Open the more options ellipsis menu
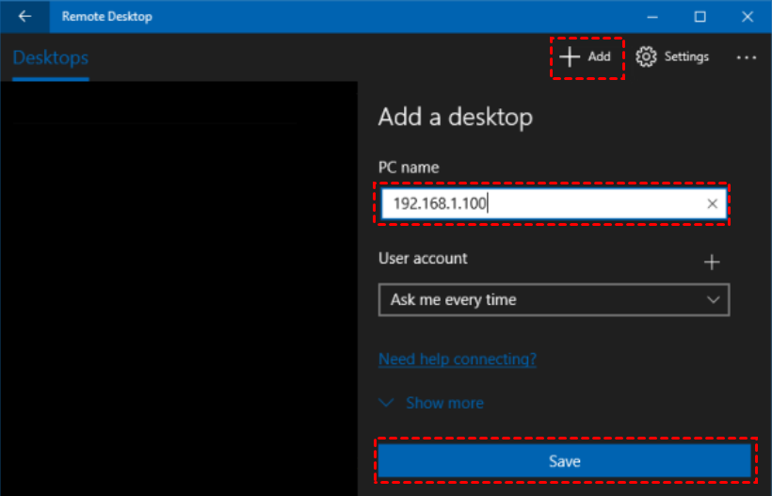Screen dimensions: 772x496 (x=747, y=57)
